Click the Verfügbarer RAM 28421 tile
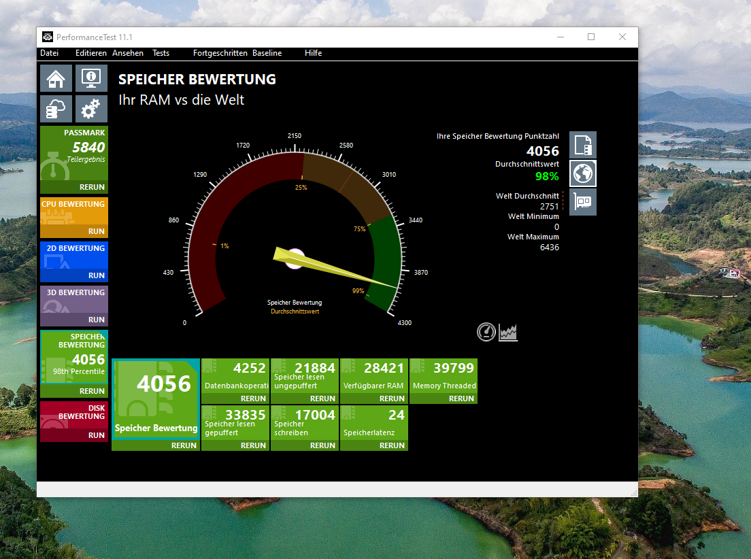The image size is (751, 559). tap(374, 375)
